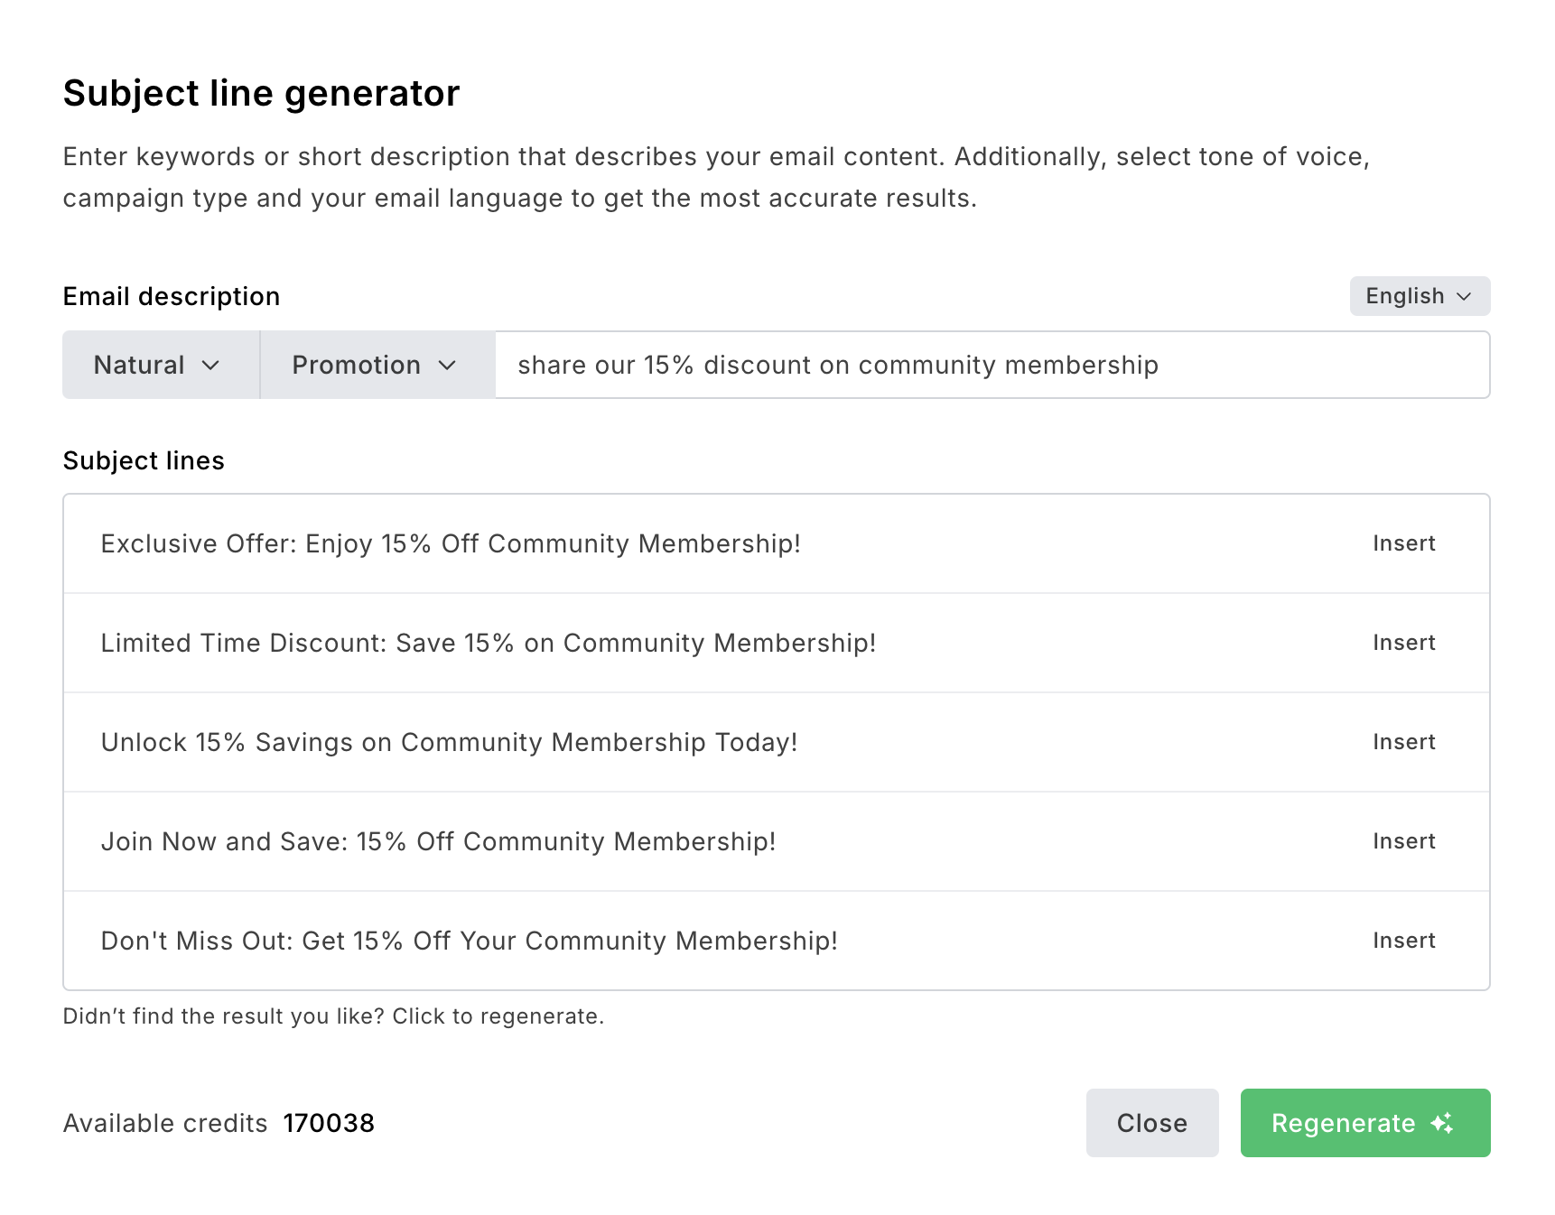Insert the 'Exclusive Offer' subject line
Viewport: 1555px width, 1215px height.
coord(1403,543)
